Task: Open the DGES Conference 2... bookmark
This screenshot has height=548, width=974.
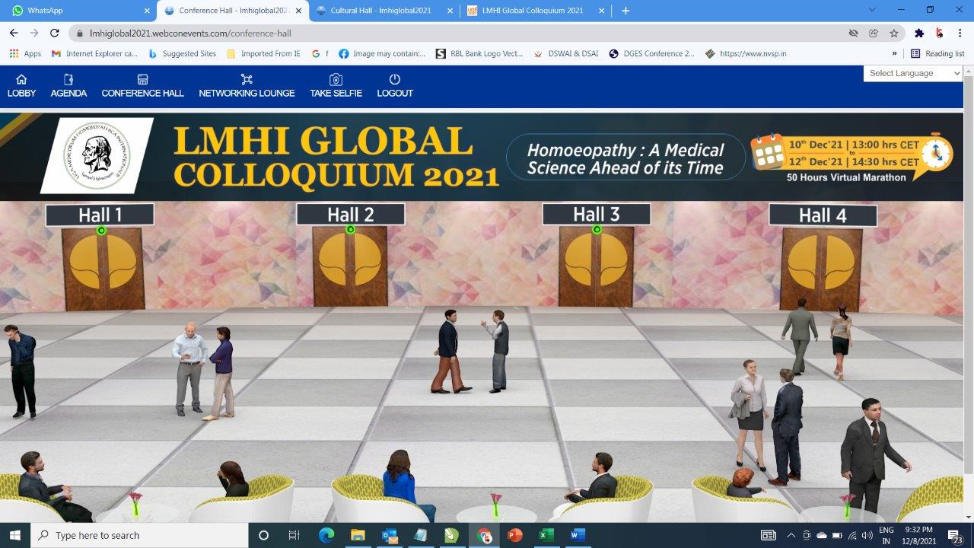Action: (x=651, y=53)
